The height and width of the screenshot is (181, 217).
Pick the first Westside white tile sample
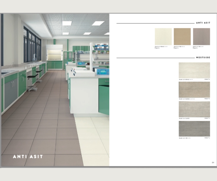point(194,70)
